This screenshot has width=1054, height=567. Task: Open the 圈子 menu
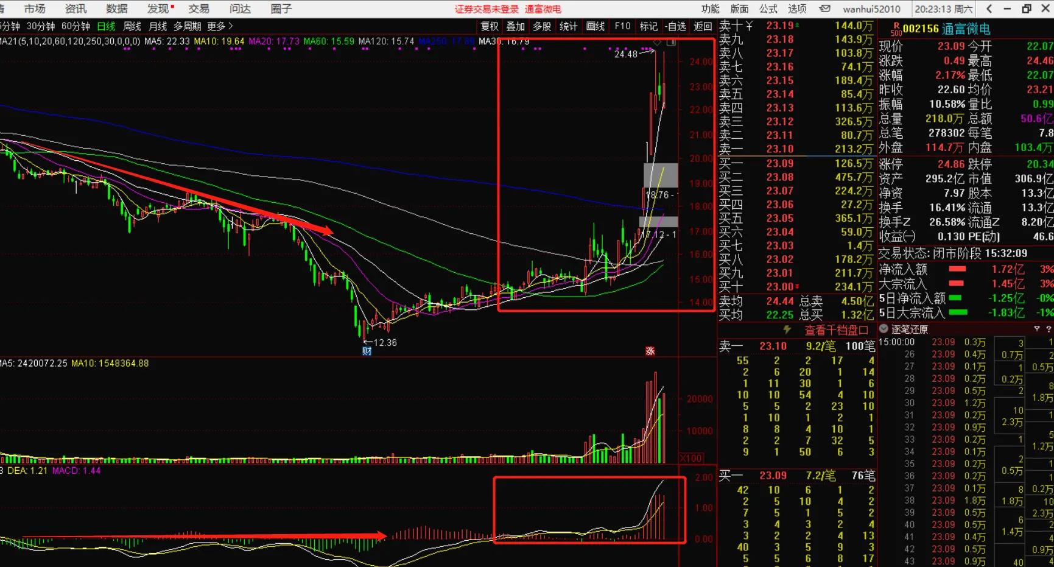click(281, 9)
